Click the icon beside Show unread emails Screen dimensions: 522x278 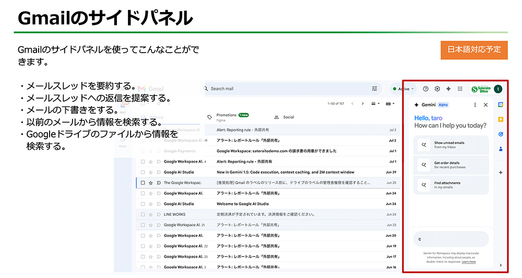pyautogui.click(x=424, y=144)
